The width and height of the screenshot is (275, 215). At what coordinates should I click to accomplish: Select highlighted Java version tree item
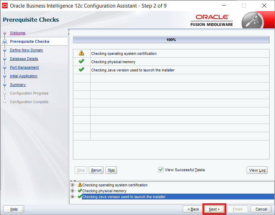pos(178,197)
